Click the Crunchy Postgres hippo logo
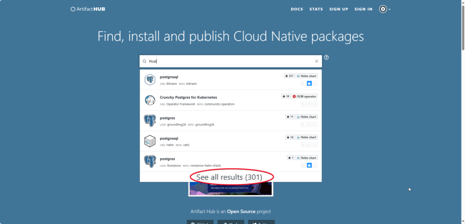The width and height of the screenshot is (465, 224). coord(150,100)
